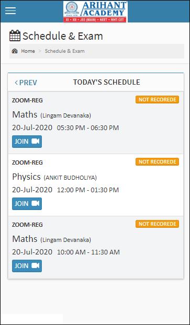Screen dimensions: 190x325
Task: Go to PREV day's schedule
Action: coord(26,83)
